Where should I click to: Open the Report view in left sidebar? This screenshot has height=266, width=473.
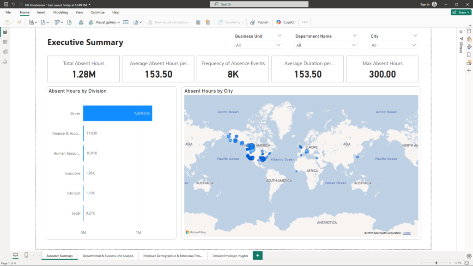[x=5, y=32]
